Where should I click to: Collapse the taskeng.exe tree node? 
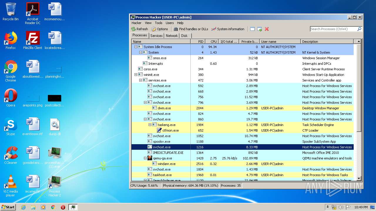tap(150, 125)
